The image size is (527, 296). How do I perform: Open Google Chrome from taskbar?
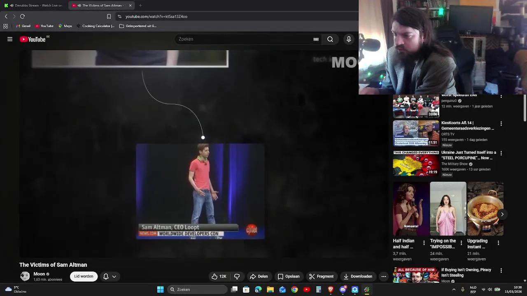pos(294,289)
